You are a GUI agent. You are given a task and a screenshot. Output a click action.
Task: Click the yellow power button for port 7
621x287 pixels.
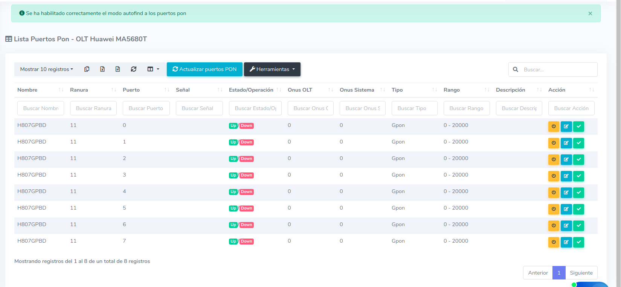tap(554, 242)
